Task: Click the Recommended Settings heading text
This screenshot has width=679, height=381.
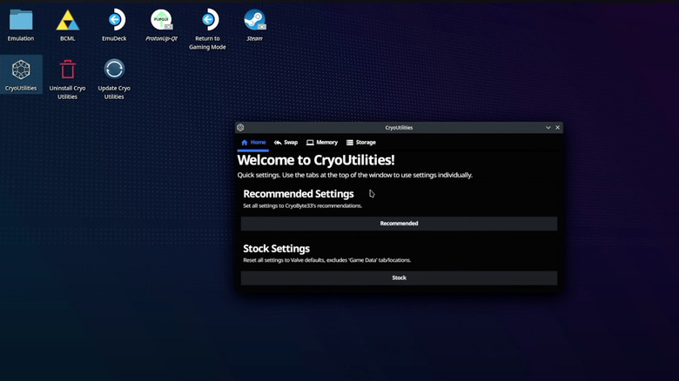Action: (299, 194)
